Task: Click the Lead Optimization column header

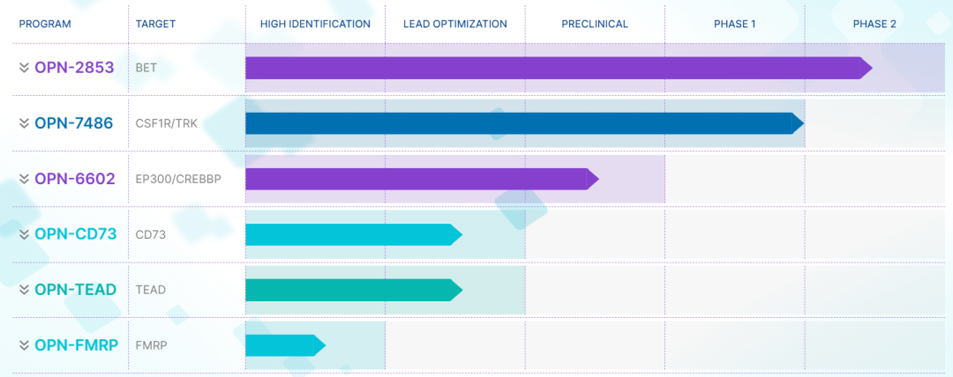Action: point(455,24)
